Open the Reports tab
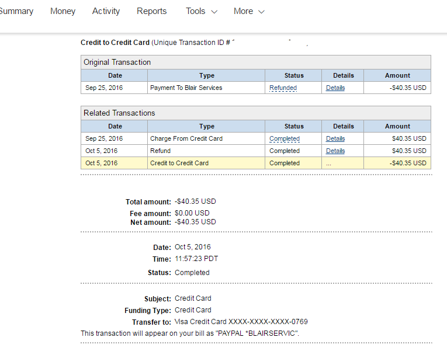Viewport: 447px width, 358px height. point(151,11)
